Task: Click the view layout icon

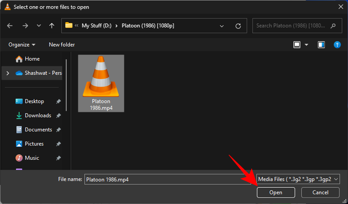Action: point(297,45)
